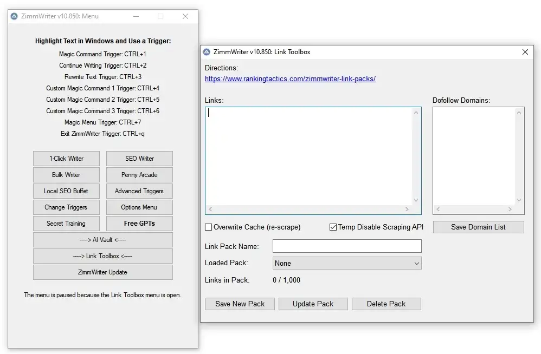
Task: Open the SEO Writer menu option
Action: point(139,159)
